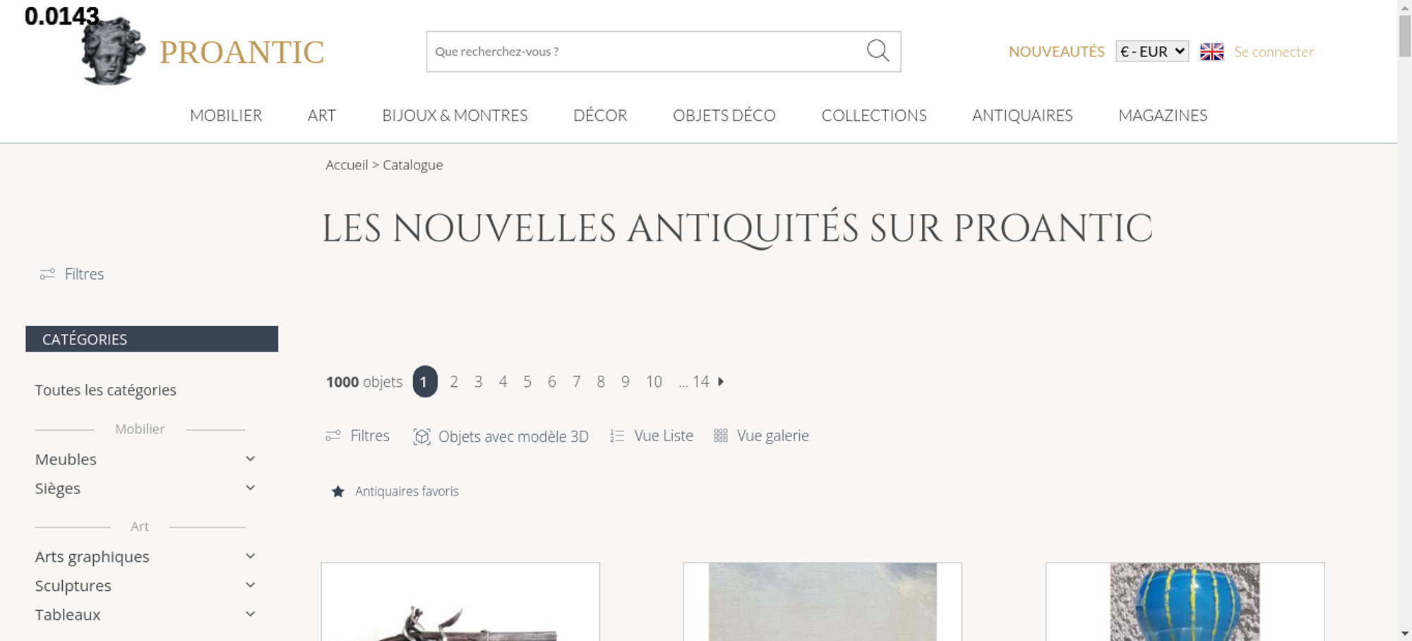Viewport: 1412px width, 641px height.
Task: Switch language with the UK flag icon
Action: coord(1211,52)
